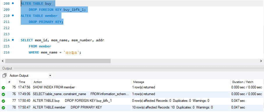Click the duration cell of row 76
The image size is (264, 112).
click(x=247, y=94)
